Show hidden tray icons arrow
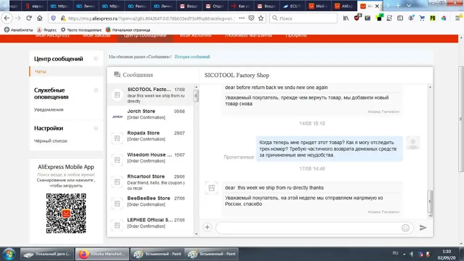This screenshot has height=261, width=464. click(x=404, y=254)
